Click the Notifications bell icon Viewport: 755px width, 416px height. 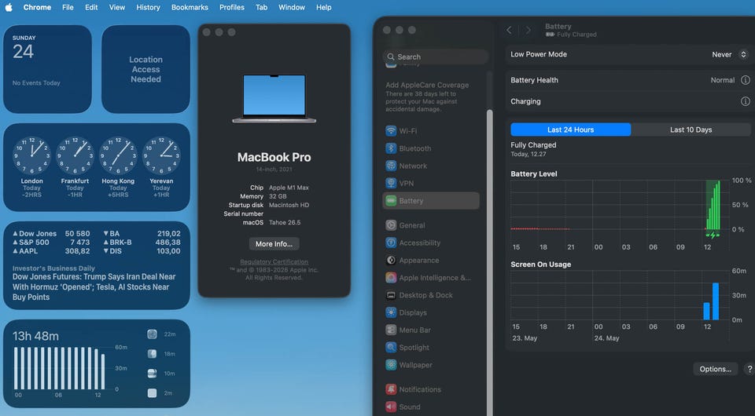[391, 389]
